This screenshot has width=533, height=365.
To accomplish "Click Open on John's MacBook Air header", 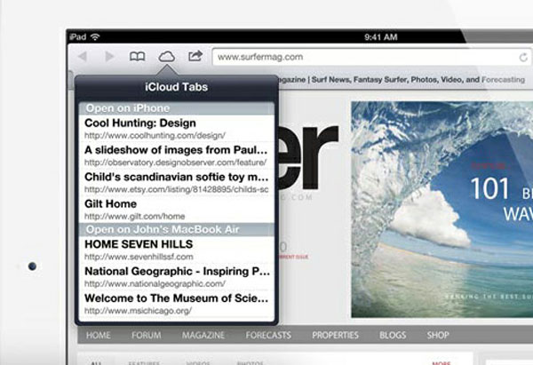I will [177, 229].
